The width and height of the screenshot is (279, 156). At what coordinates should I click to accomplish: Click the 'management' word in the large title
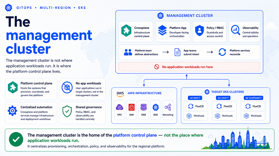49,35
